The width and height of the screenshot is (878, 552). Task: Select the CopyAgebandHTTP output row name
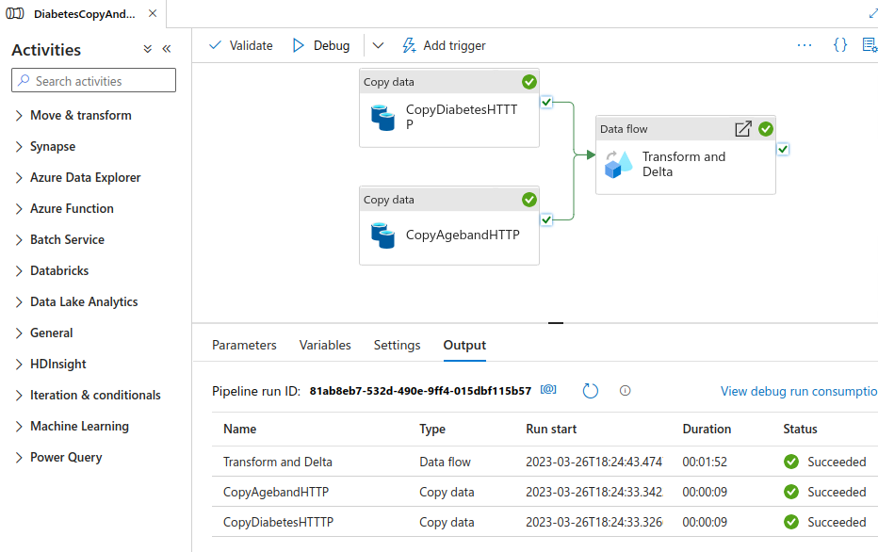[x=276, y=492]
